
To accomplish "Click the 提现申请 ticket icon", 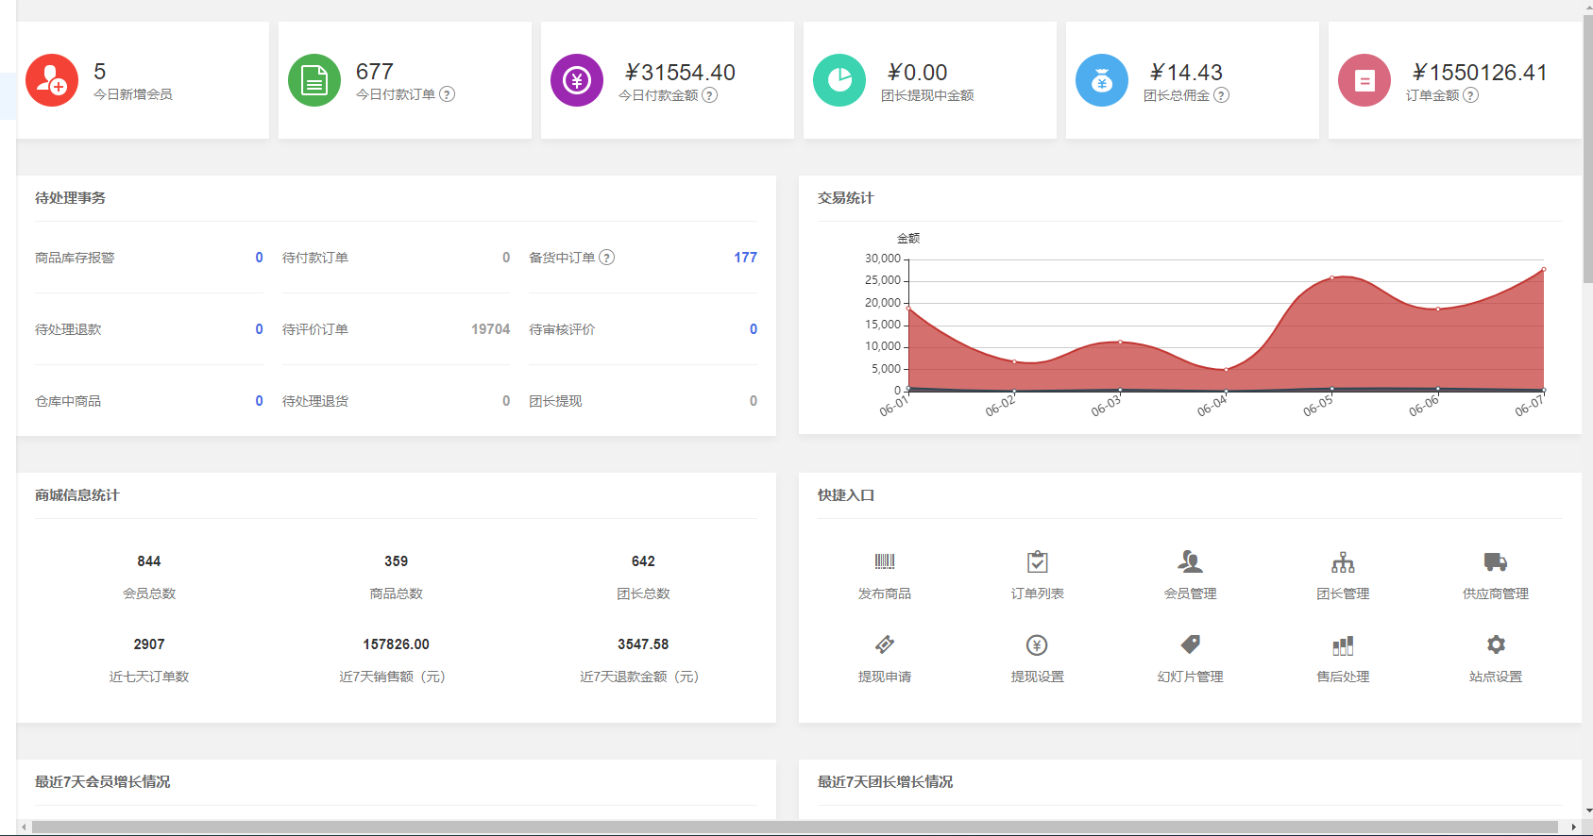I will click(x=885, y=644).
